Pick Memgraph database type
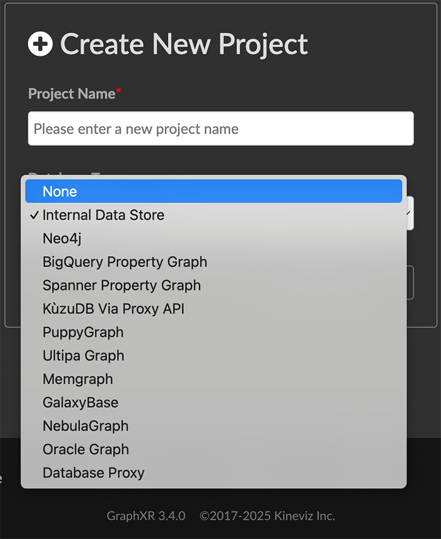Viewport: 441px width, 539px height. (78, 379)
